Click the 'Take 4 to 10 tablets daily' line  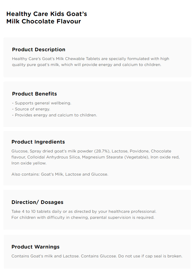tap(84, 211)
